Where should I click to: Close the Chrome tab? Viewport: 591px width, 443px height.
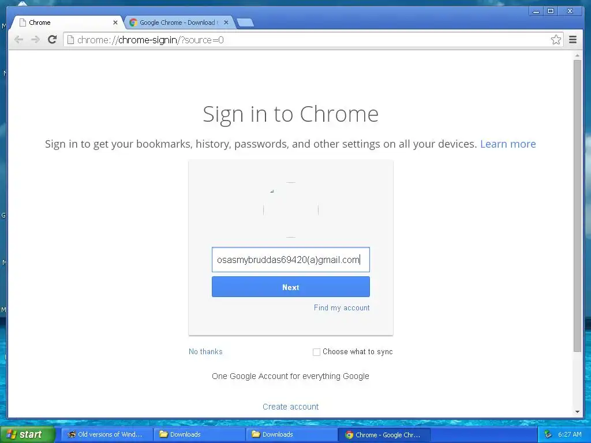[115, 22]
